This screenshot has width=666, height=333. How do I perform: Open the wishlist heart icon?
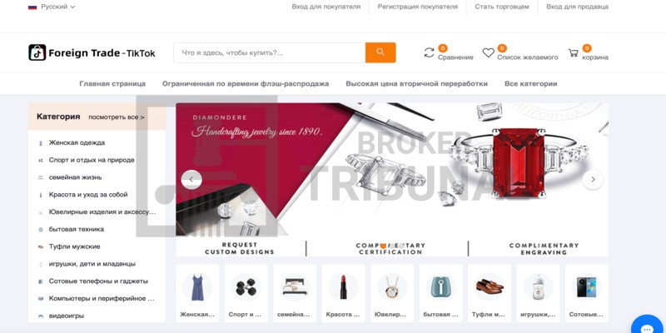pyautogui.click(x=488, y=53)
